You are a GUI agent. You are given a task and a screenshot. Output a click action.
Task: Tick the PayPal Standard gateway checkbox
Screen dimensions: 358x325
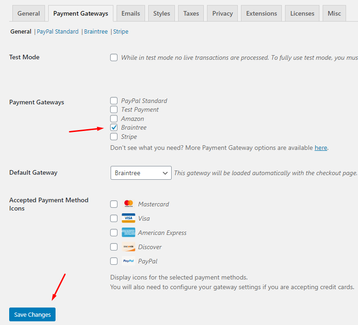(x=114, y=101)
